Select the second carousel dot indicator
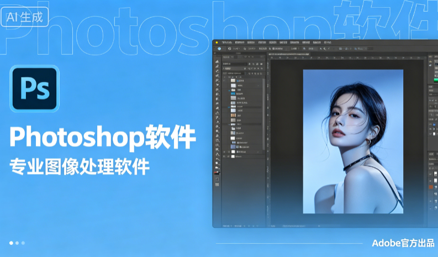This screenshot has height=257, width=438. (x=17, y=243)
